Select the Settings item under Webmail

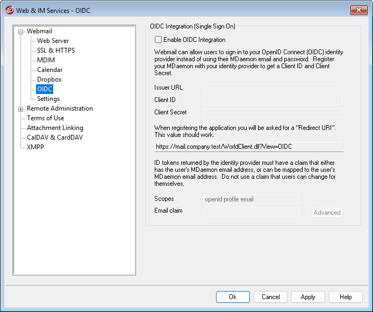click(48, 99)
